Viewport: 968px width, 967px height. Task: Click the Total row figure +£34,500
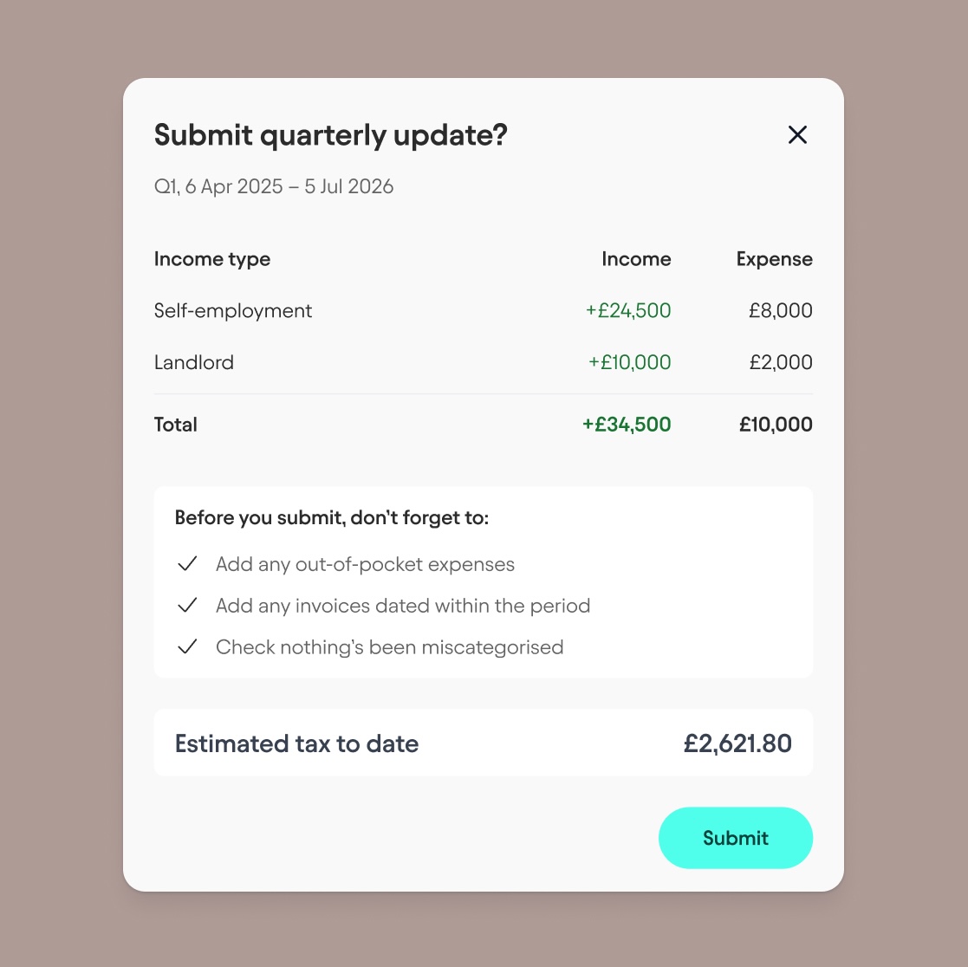pyautogui.click(x=627, y=424)
